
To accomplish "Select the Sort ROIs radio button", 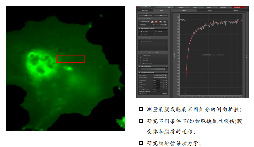I will point(140,58).
